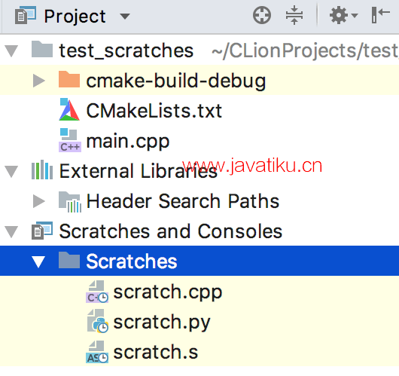The image size is (399, 376).
Task: Expand the cmake-build-debug folder
Action: 39,81
